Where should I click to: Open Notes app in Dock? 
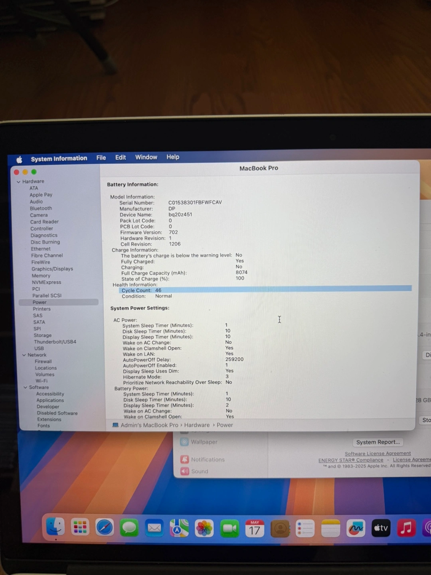tap(330, 529)
